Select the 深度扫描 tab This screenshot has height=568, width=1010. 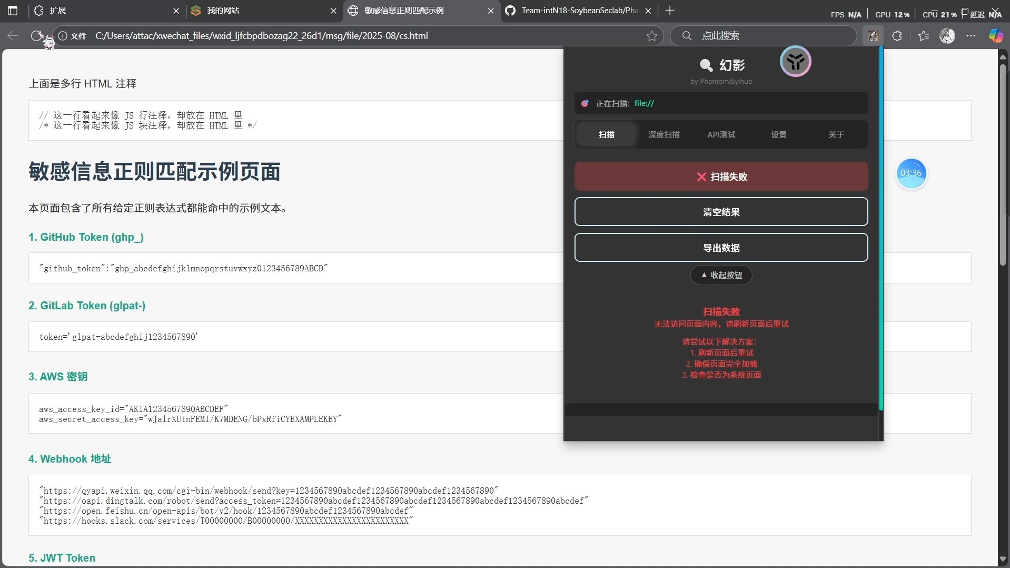coord(664,135)
